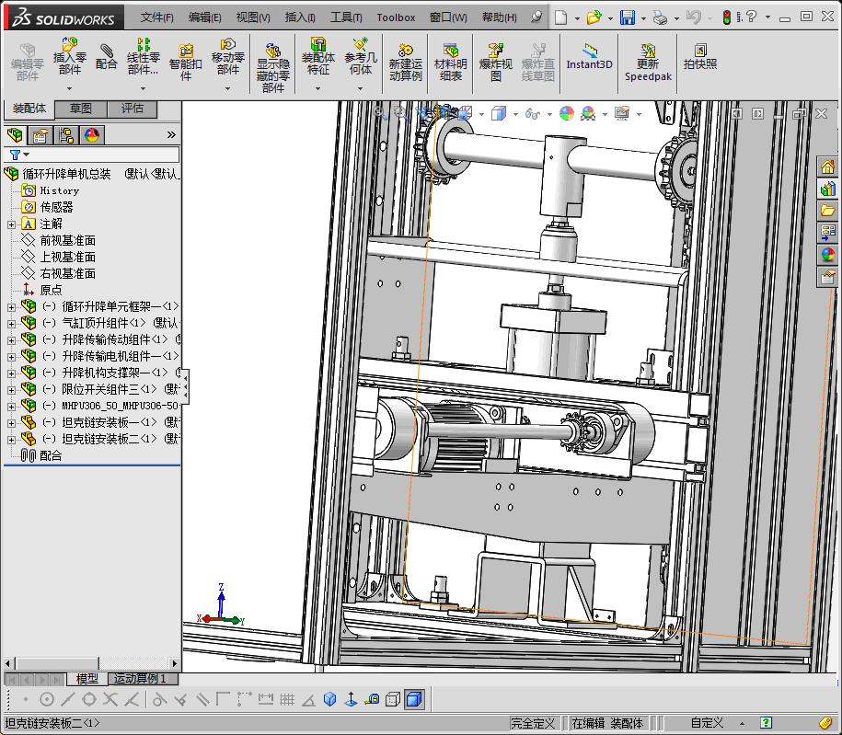Select the 配合 (Mate) tool

click(x=107, y=52)
